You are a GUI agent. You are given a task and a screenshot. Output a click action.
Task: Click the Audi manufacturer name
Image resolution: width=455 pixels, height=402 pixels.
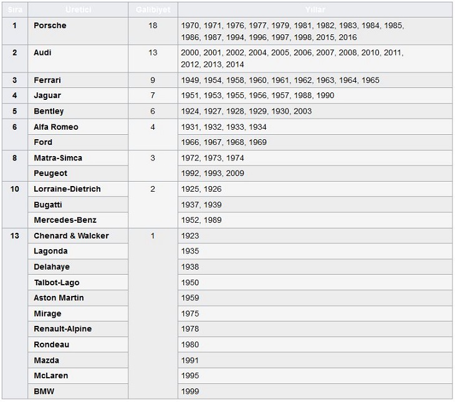(x=42, y=52)
